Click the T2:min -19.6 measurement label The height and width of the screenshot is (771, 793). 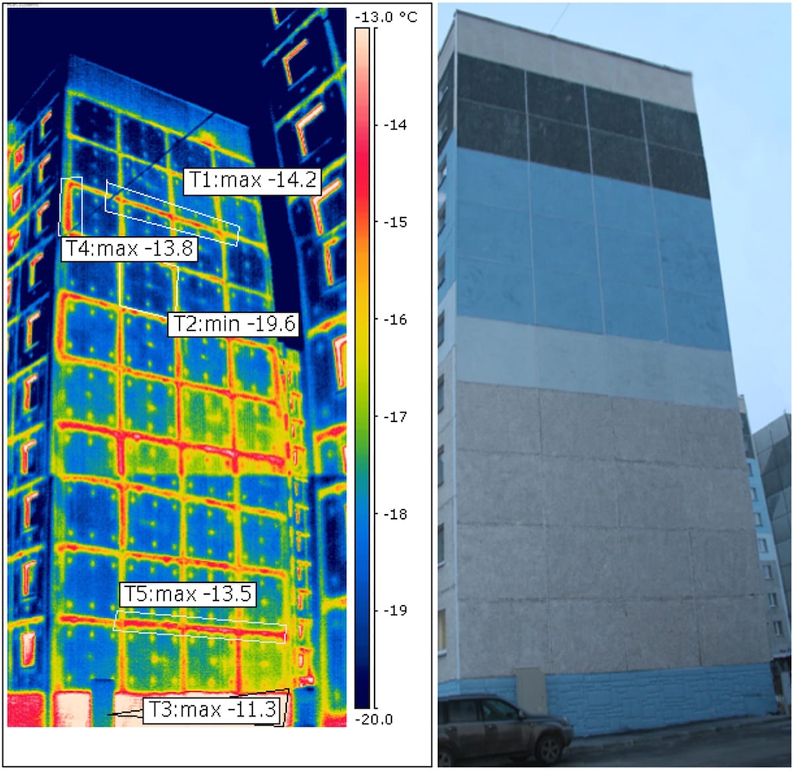point(234,324)
